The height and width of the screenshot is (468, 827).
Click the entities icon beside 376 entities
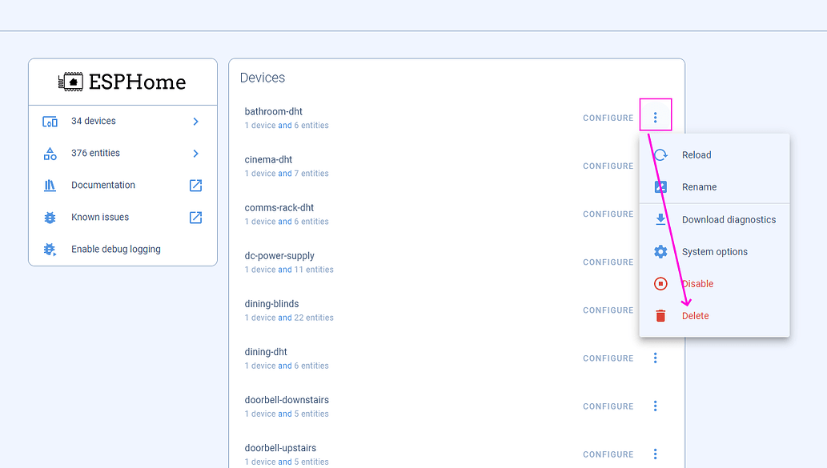(48, 153)
